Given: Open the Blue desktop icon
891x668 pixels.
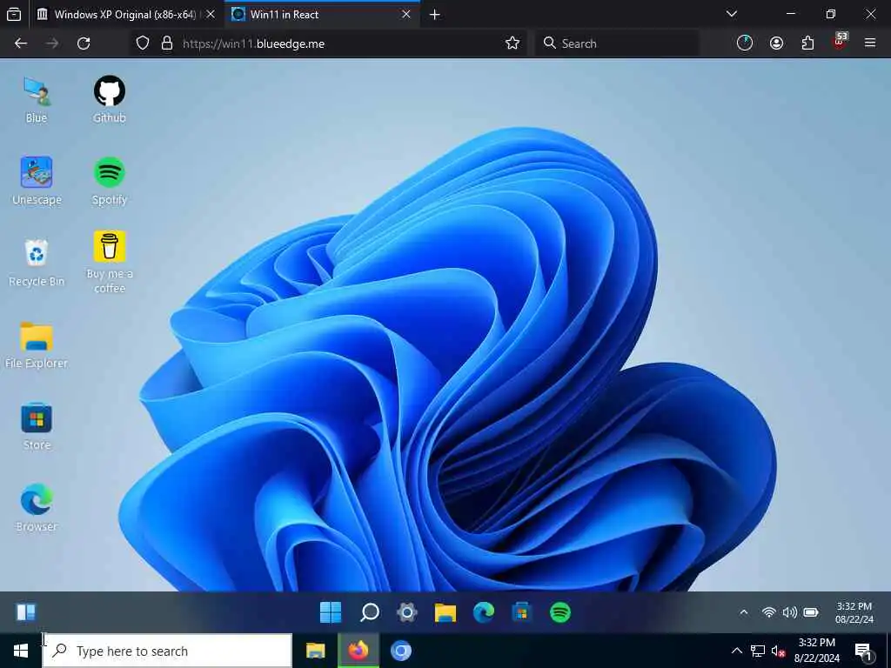Looking at the screenshot, I should click(x=37, y=100).
